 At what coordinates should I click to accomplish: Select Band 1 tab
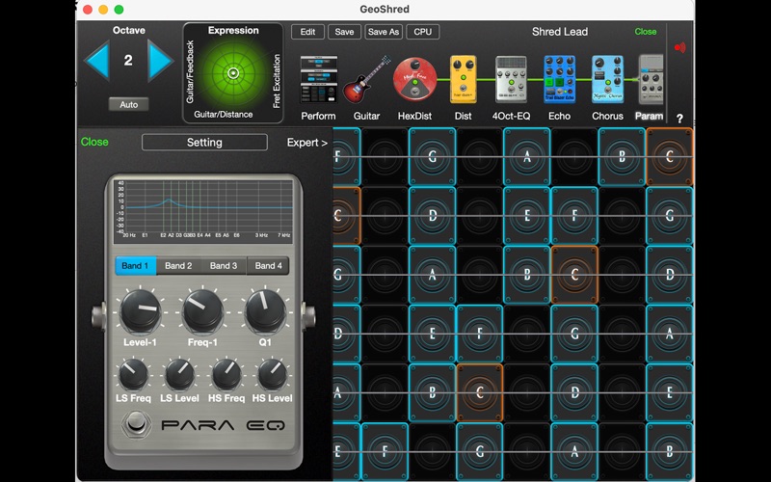tap(135, 266)
